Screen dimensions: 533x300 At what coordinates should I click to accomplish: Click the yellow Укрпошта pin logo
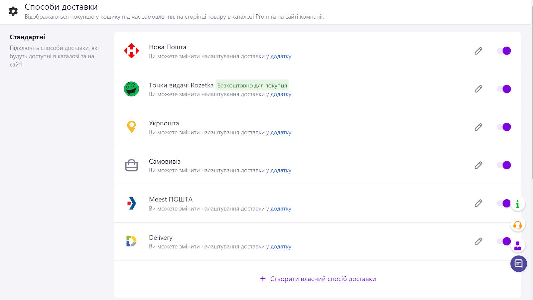tap(131, 127)
